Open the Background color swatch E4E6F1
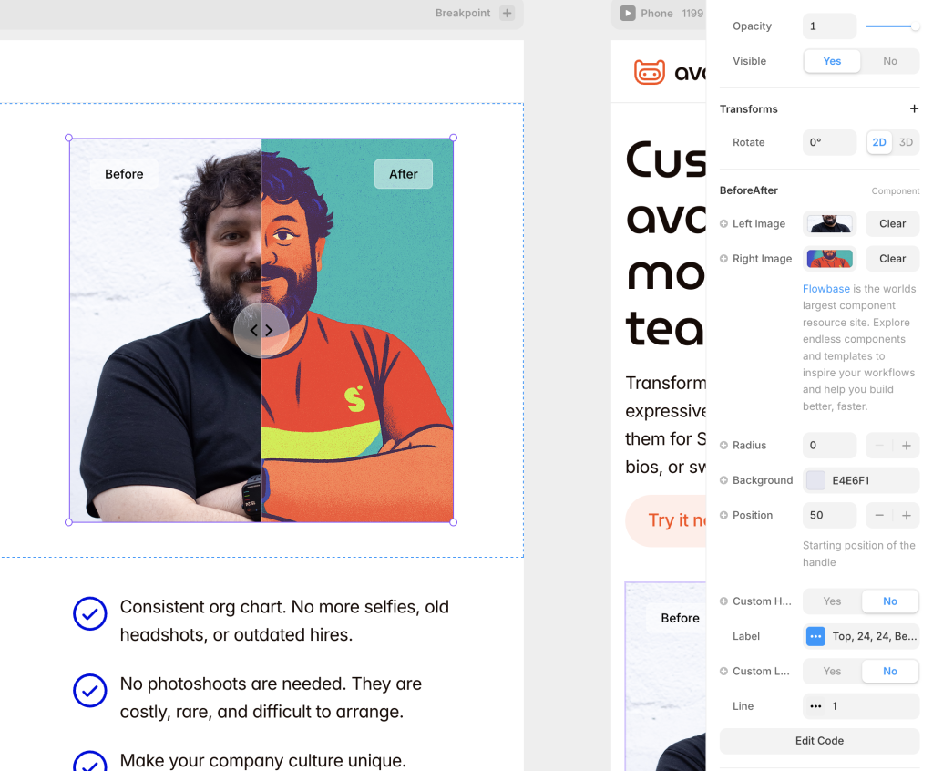 point(815,480)
